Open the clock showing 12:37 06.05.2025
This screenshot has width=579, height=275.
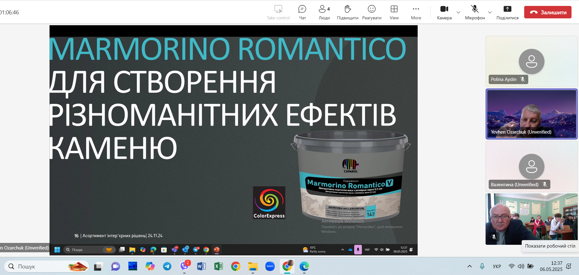[x=551, y=266]
